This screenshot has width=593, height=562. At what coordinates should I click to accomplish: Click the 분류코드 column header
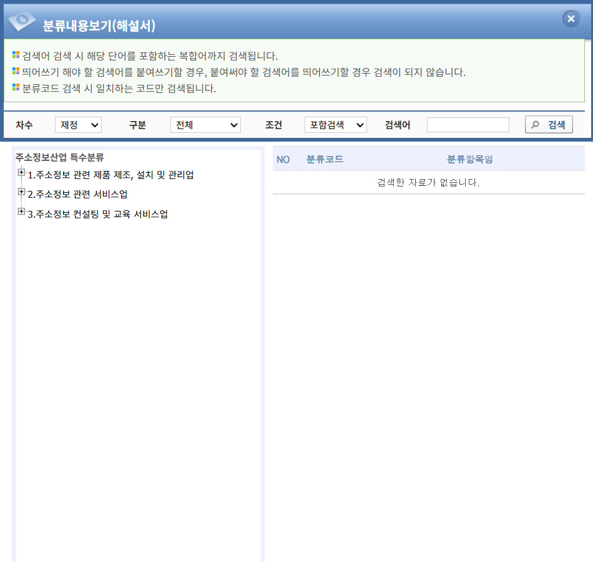point(325,159)
